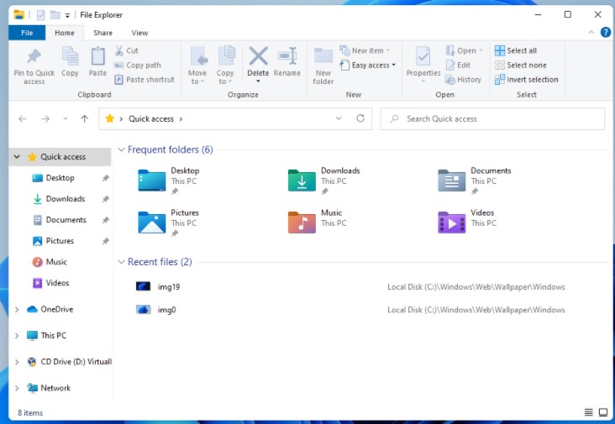Switch to the View tab
This screenshot has width=615, height=424.
click(x=139, y=33)
